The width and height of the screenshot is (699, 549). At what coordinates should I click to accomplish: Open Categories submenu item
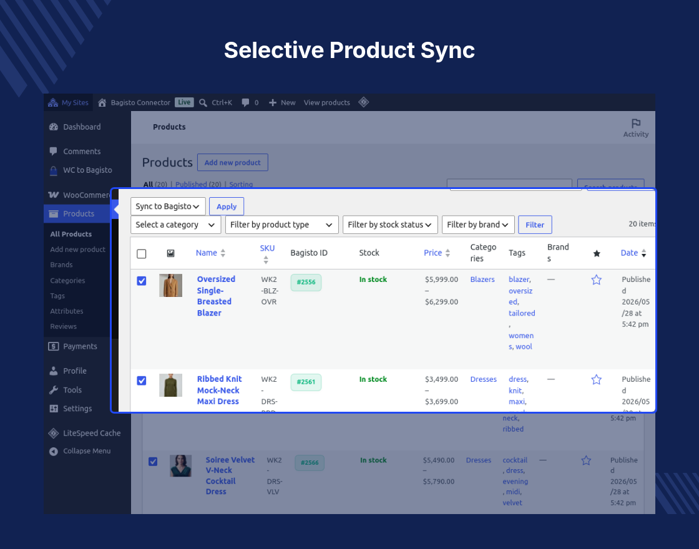coord(67,280)
